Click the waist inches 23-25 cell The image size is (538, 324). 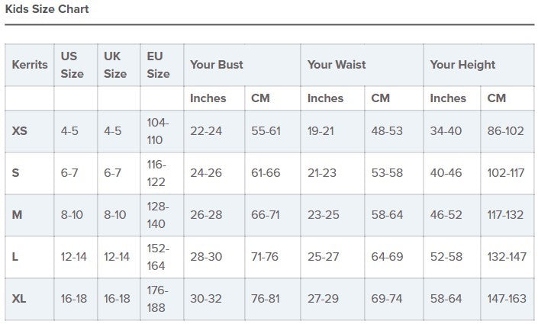324,215
